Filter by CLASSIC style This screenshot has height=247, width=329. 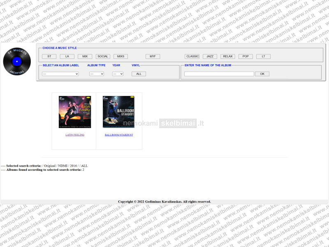point(192,56)
